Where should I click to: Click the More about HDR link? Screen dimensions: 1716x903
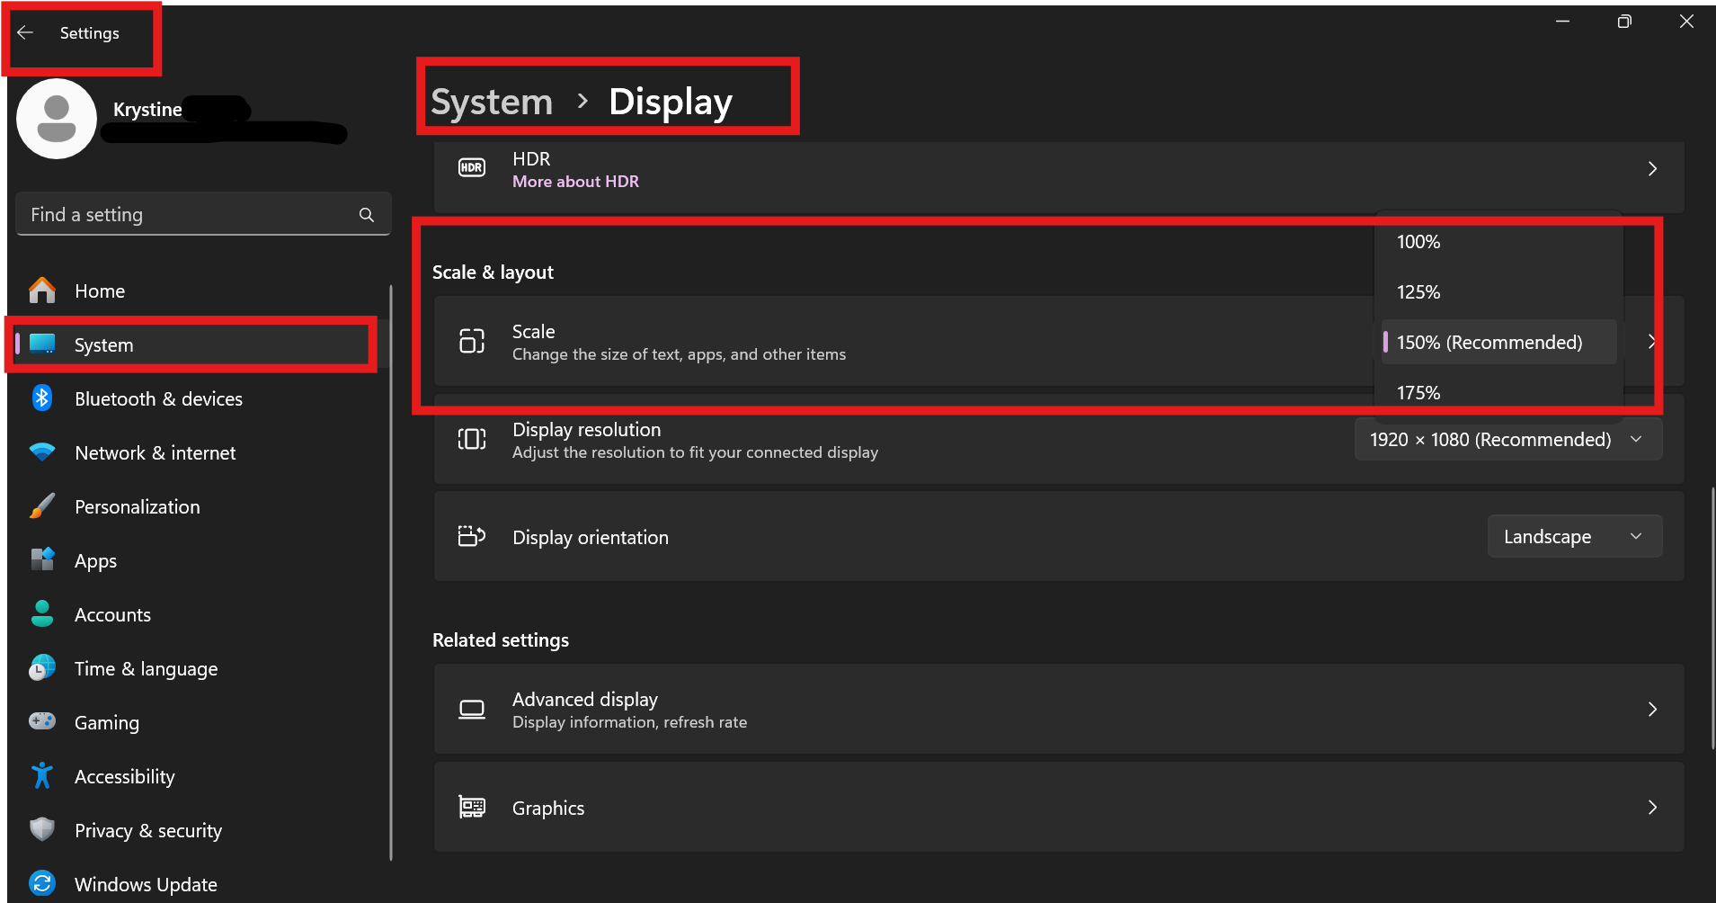(x=575, y=182)
